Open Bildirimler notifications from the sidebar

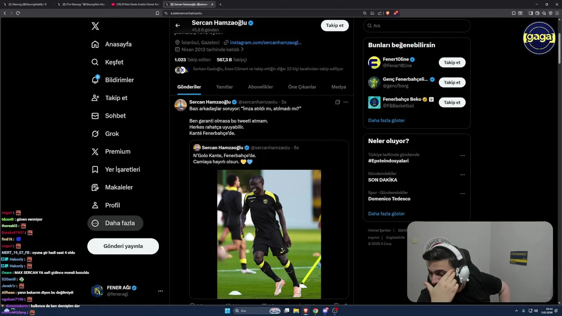[x=113, y=80]
